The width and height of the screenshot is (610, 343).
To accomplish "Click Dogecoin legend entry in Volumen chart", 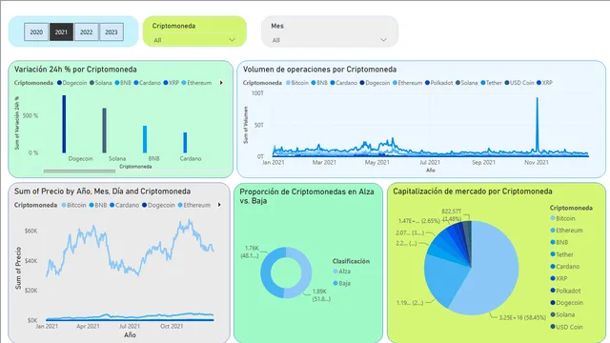I will tap(375, 83).
